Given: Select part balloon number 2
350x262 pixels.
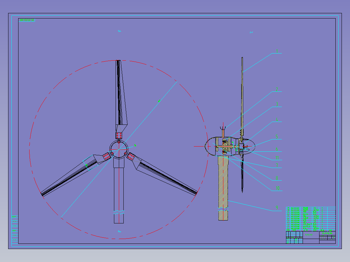Looking at the screenshot, I should [x=277, y=89].
